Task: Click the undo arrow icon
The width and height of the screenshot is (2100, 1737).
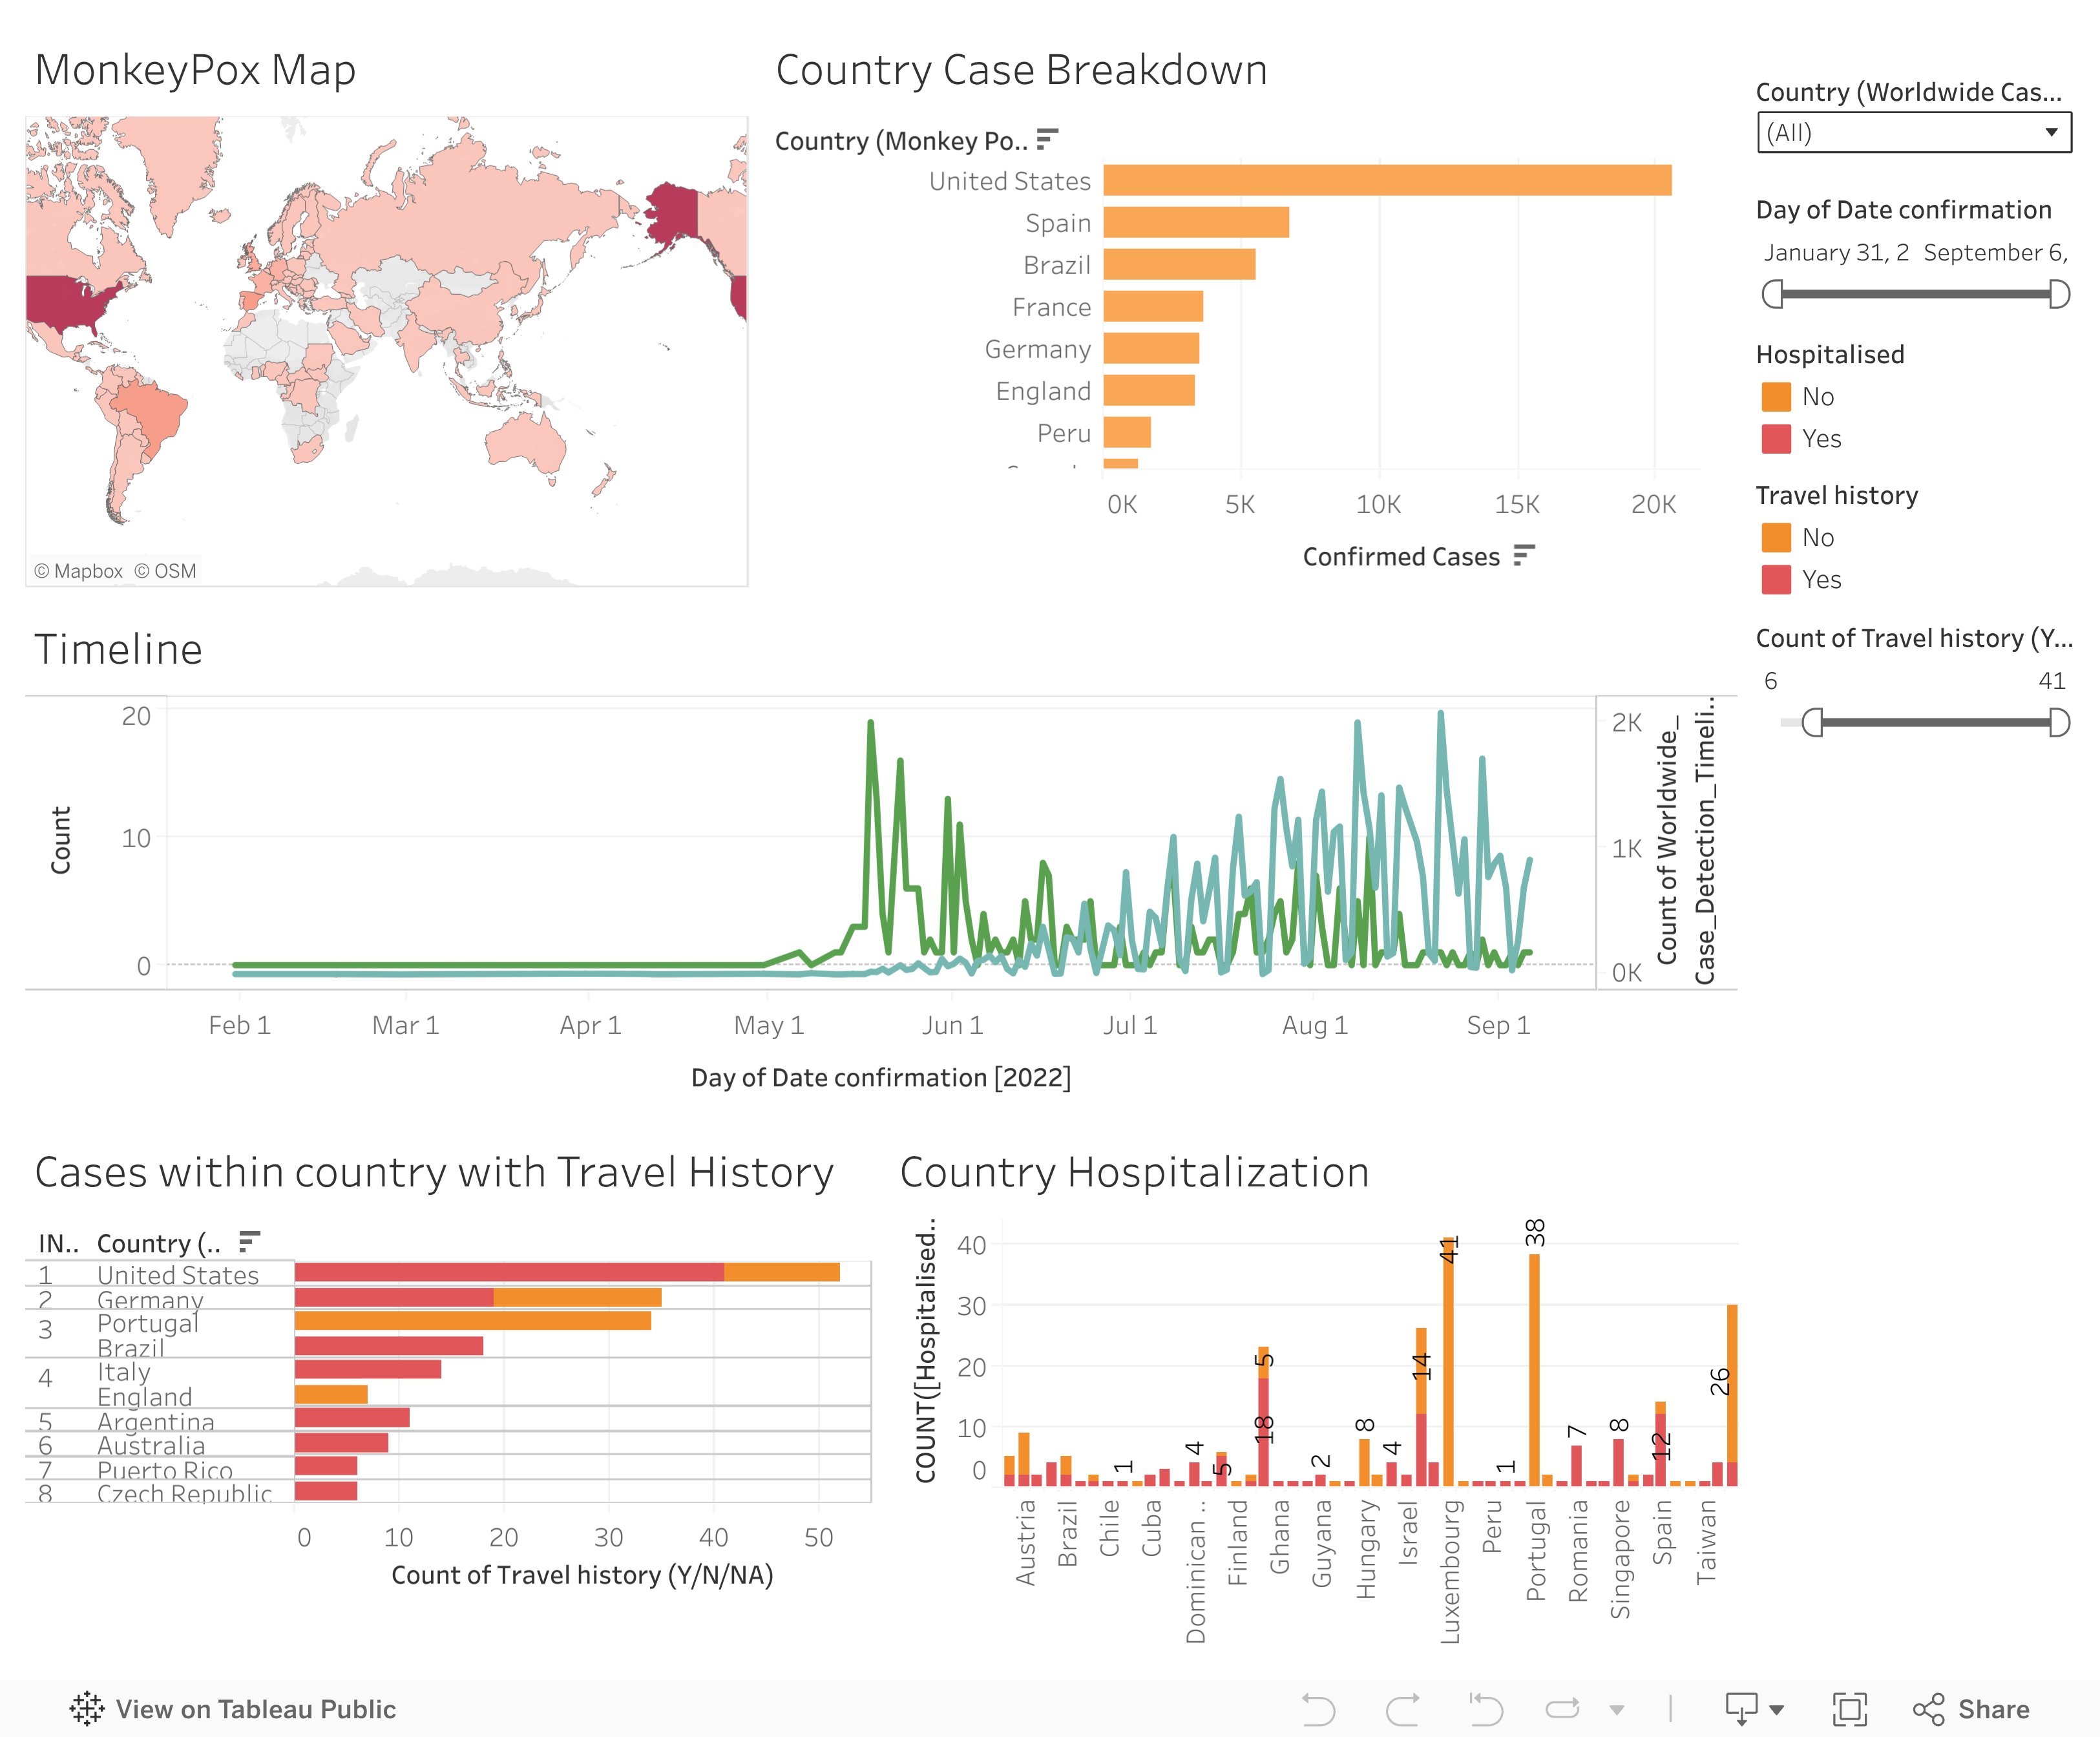Action: pyautogui.click(x=1318, y=1709)
